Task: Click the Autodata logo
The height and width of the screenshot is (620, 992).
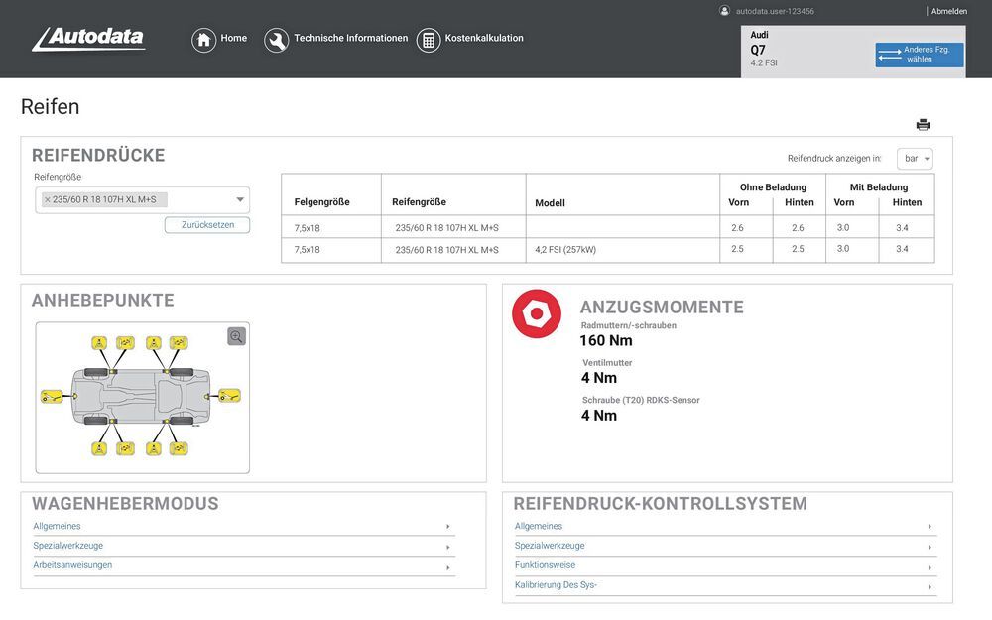Action: point(89,40)
